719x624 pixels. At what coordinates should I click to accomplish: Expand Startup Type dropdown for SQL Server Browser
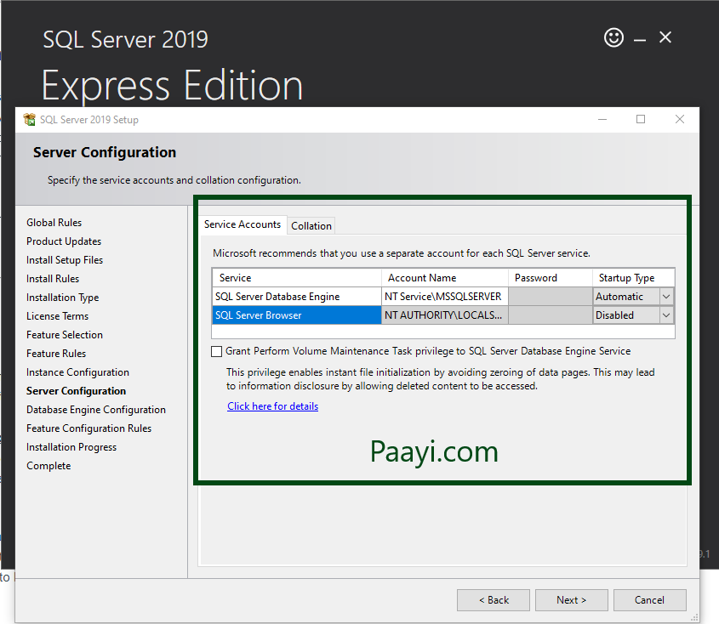665,315
